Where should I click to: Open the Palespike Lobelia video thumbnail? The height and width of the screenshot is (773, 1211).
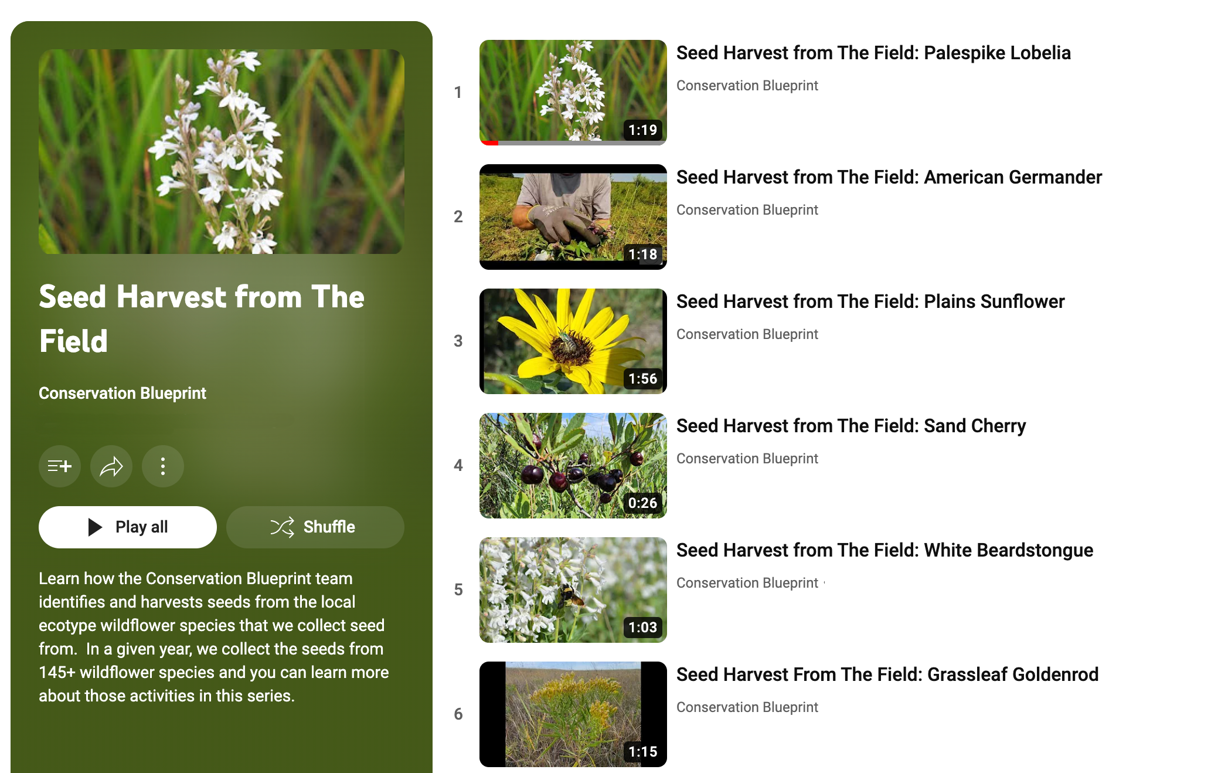click(573, 92)
